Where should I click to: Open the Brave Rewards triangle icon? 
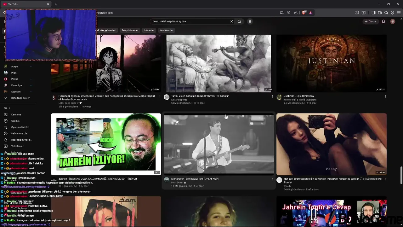(x=310, y=13)
